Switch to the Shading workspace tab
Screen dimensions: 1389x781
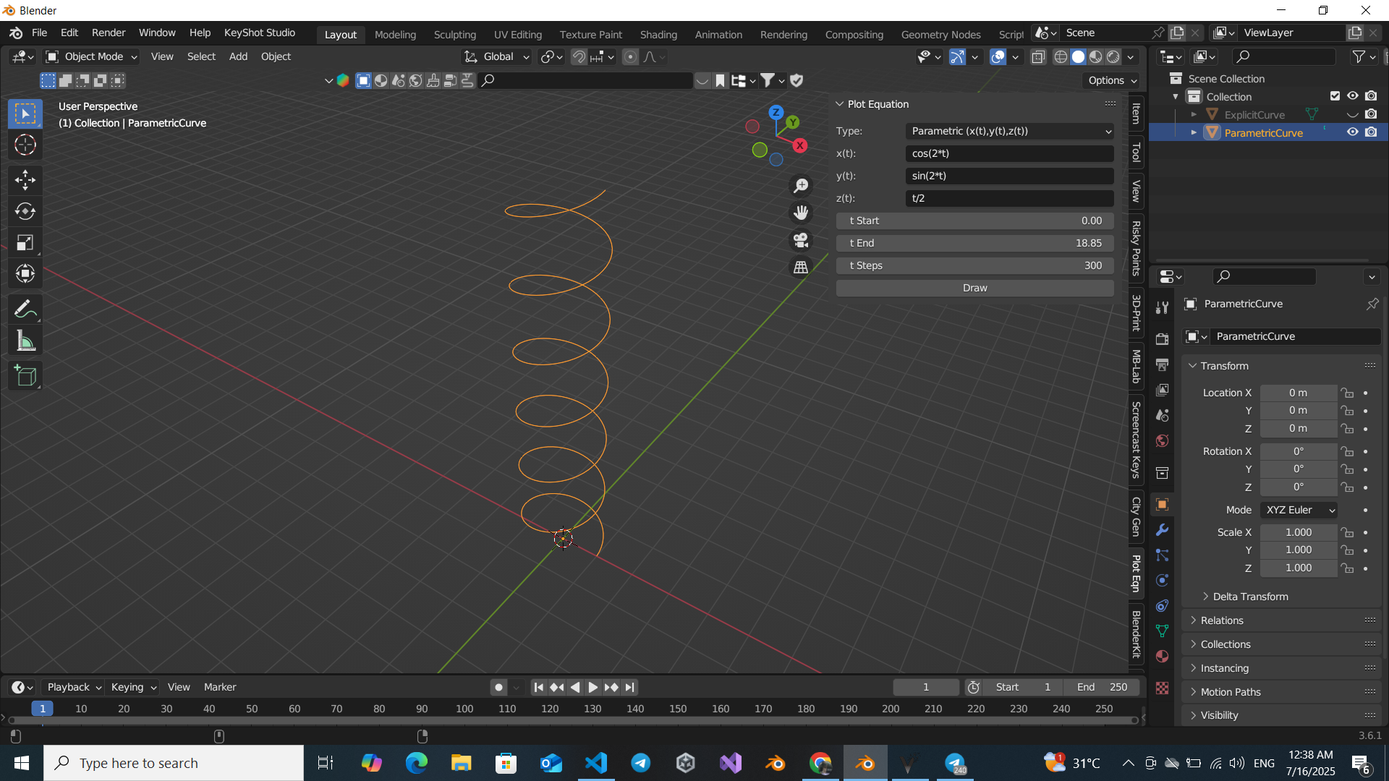(x=658, y=34)
